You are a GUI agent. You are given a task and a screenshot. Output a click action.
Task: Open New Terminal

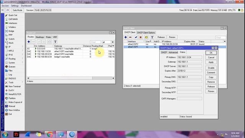15,86
